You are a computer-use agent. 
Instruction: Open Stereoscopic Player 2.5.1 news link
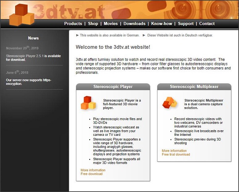click(x=25, y=56)
